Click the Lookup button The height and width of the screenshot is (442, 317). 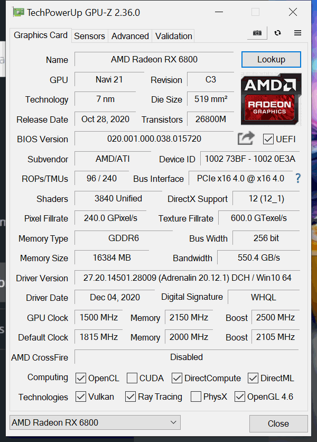point(271,59)
